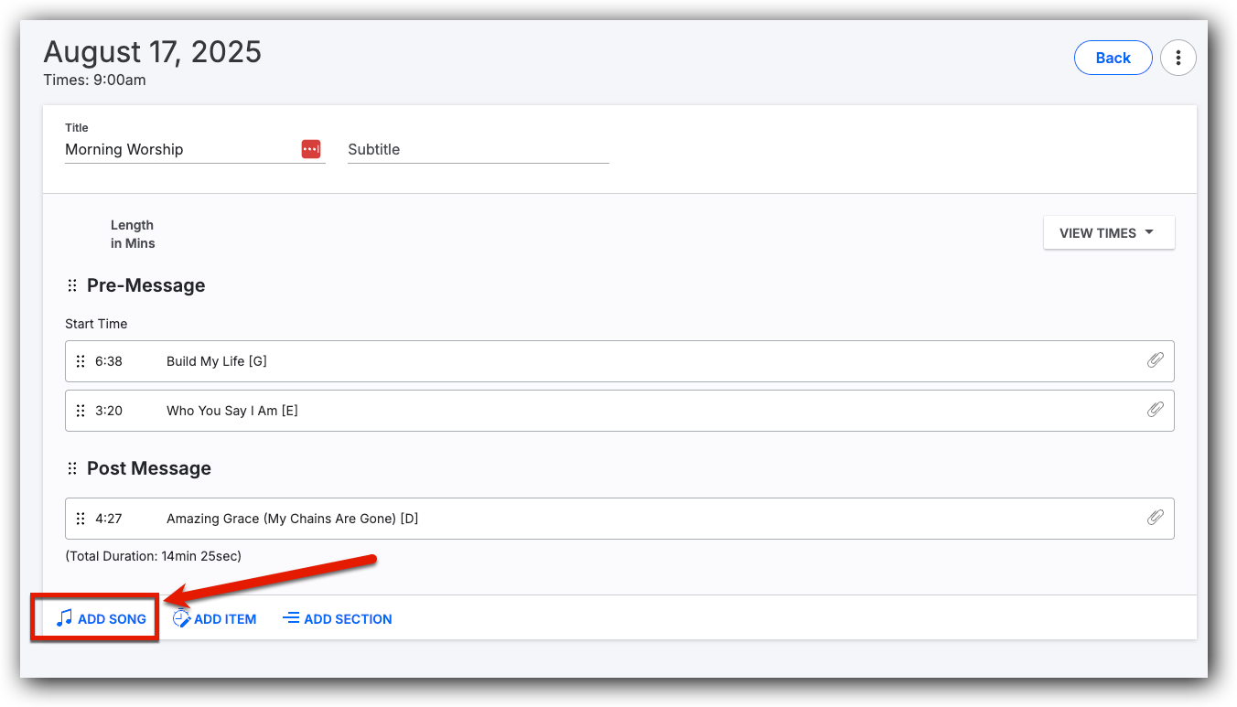Click the stopwatch icon beside ADD ITEM
Viewport: 1237px width, 707px height.
(x=180, y=618)
